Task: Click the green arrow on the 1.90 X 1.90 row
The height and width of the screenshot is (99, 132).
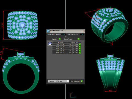Action: [x=80, y=45]
